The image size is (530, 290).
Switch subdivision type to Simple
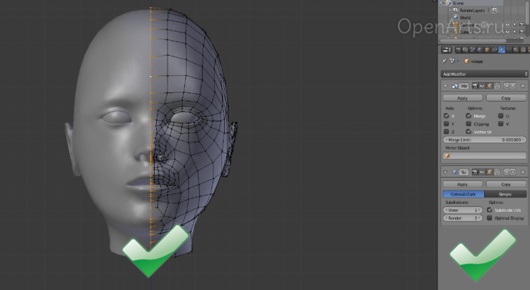[x=505, y=194]
